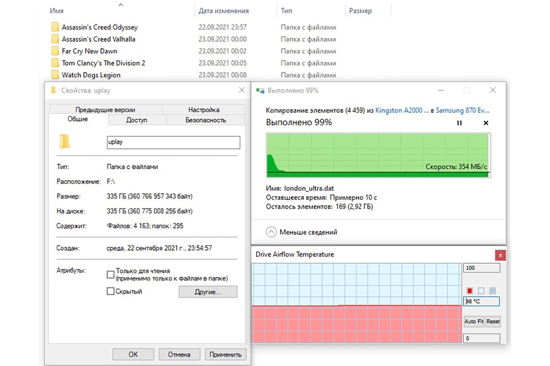Click the white color square in temperature panel
The height and width of the screenshot is (366, 550).
[x=481, y=291]
